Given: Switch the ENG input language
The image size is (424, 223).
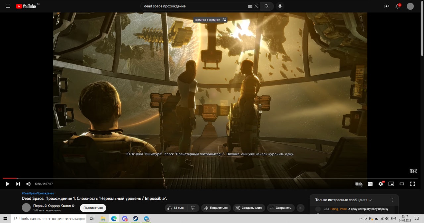Looking at the screenshot, I should tap(394, 219).
